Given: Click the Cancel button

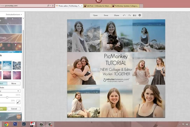Looking at the screenshot, I should point(14,109).
